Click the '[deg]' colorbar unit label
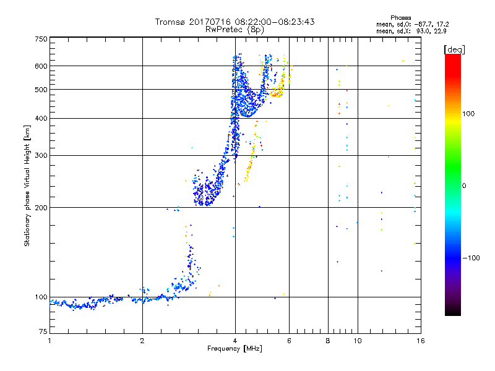The width and height of the screenshot is (495, 371). tap(454, 49)
